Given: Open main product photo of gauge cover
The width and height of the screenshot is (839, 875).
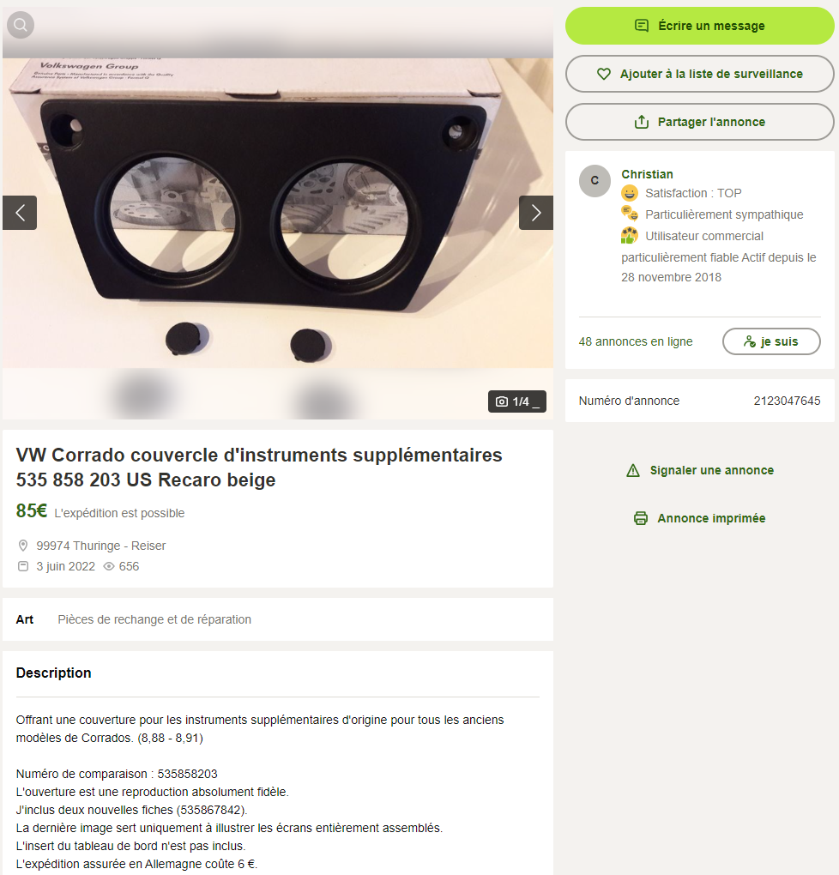Looking at the screenshot, I should [x=278, y=213].
